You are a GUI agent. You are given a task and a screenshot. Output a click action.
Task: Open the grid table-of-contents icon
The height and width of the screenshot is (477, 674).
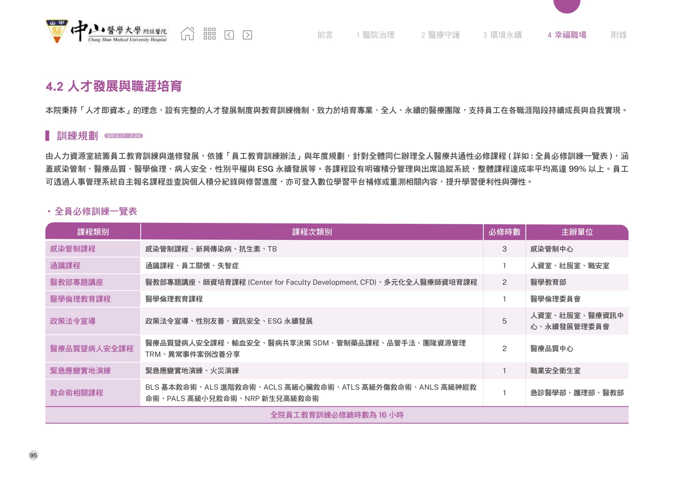tap(209, 34)
